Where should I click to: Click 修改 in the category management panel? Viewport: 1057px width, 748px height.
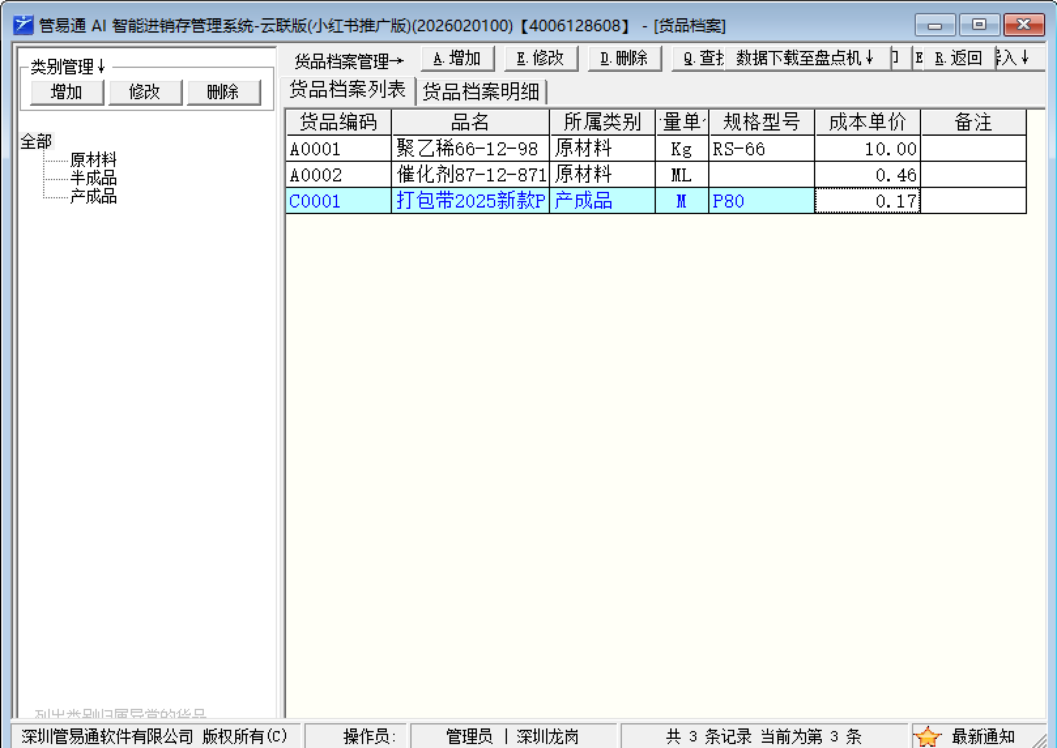pyautogui.click(x=145, y=92)
